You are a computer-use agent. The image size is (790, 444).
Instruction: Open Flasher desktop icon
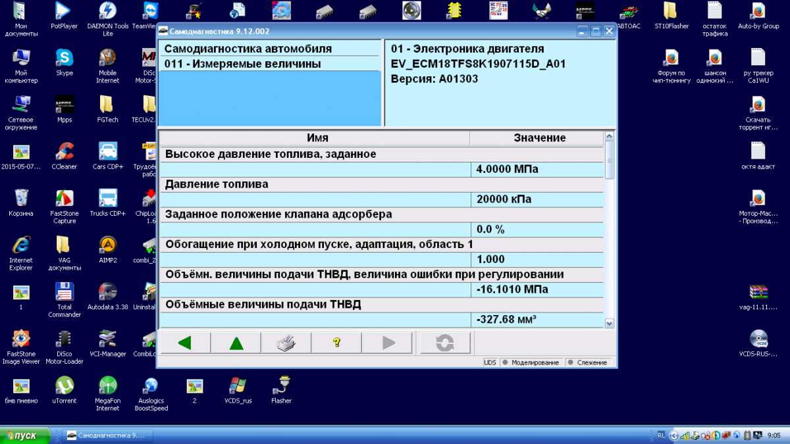281,389
